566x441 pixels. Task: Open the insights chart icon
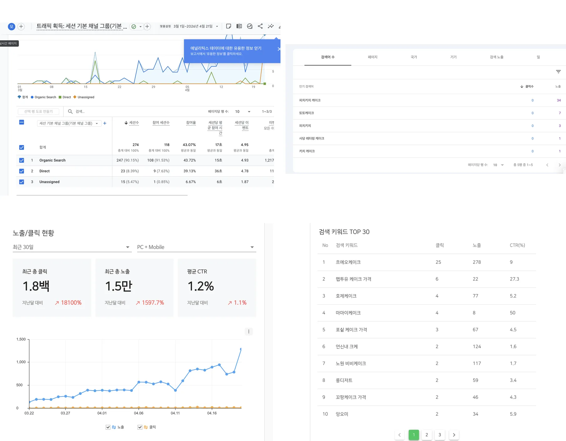(250, 26)
